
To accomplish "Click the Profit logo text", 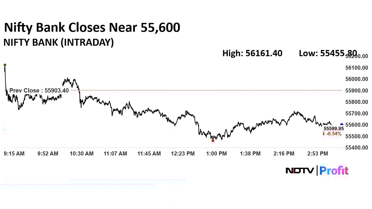I will click(x=334, y=171).
